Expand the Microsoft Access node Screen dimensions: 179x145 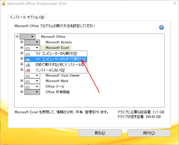(x=22, y=42)
